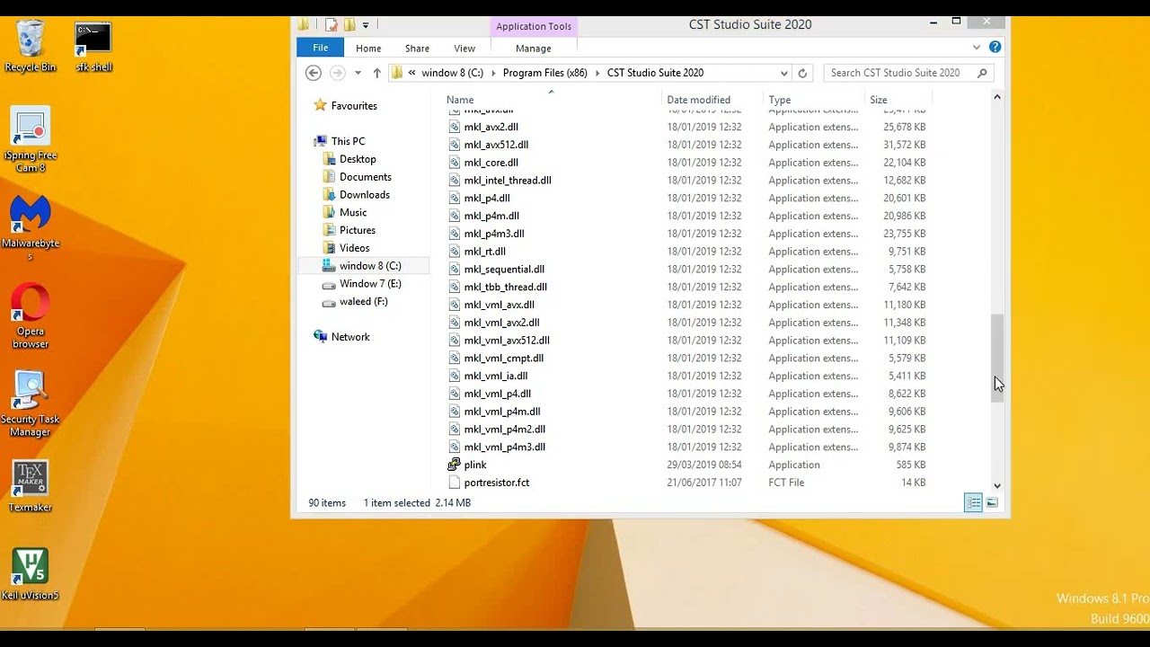This screenshot has height=647, width=1150.
Task: Open the Texmaker desktop icon
Action: click(30, 486)
